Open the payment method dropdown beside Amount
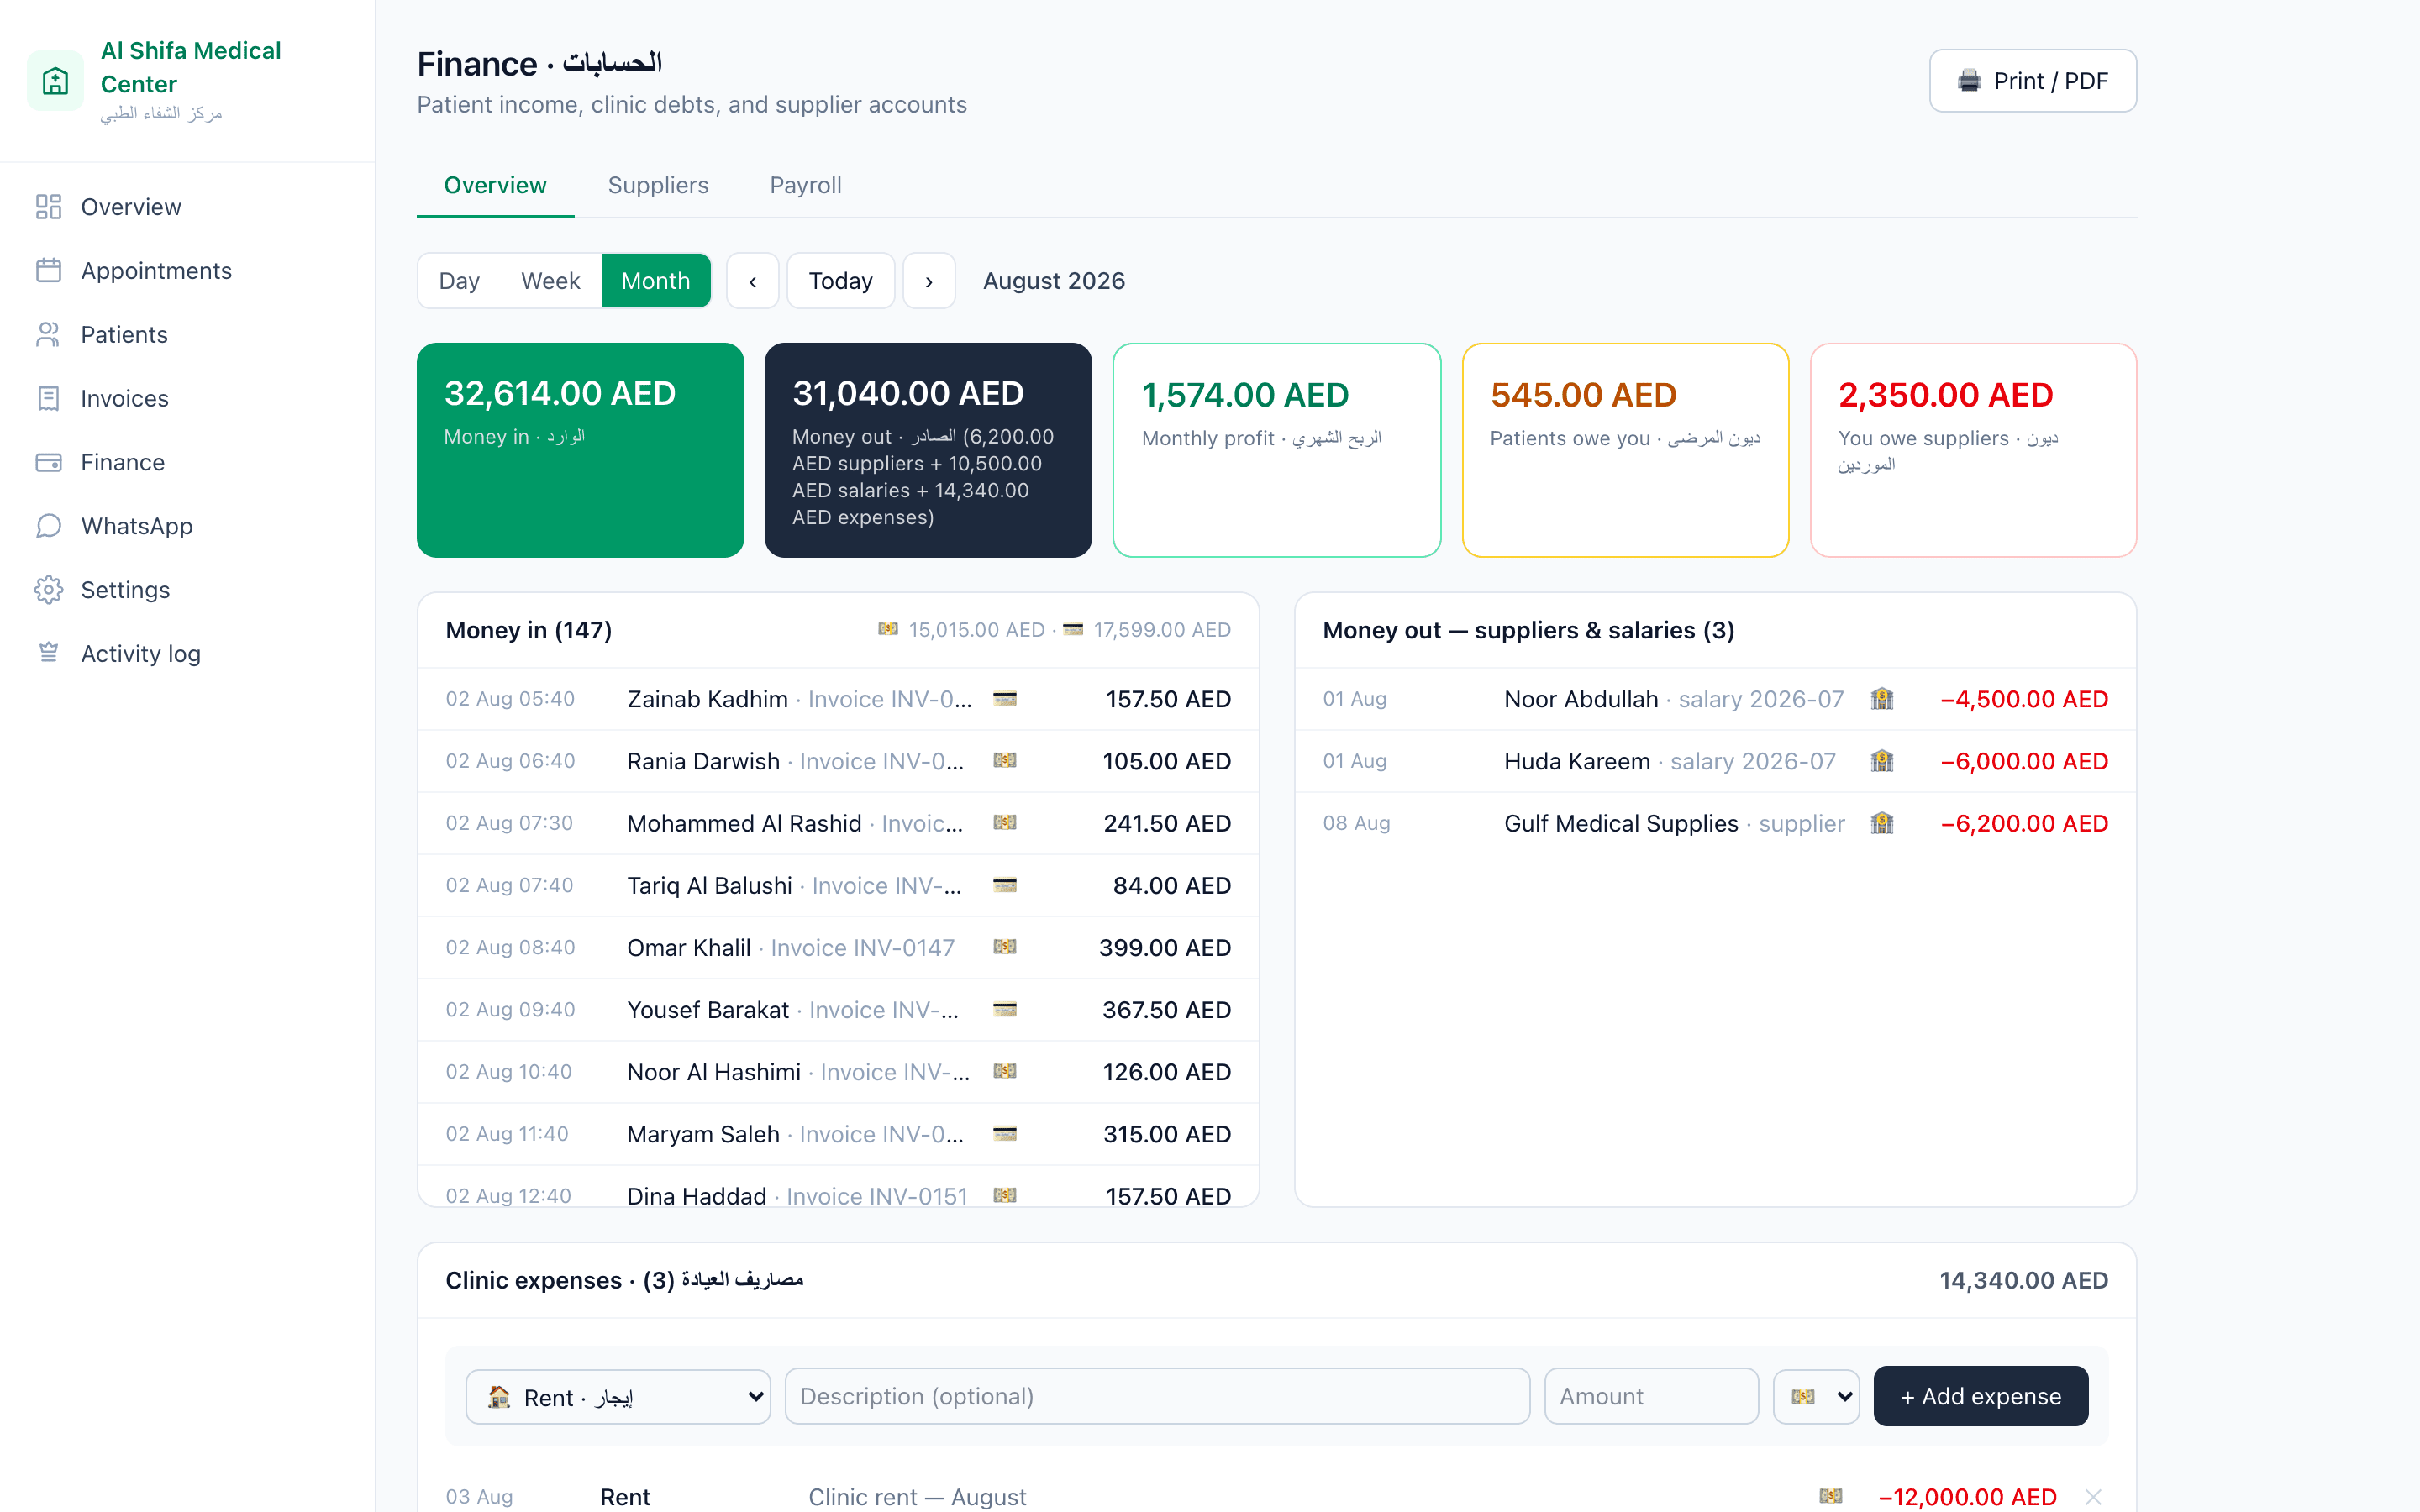This screenshot has width=2420, height=1512. click(1816, 1397)
